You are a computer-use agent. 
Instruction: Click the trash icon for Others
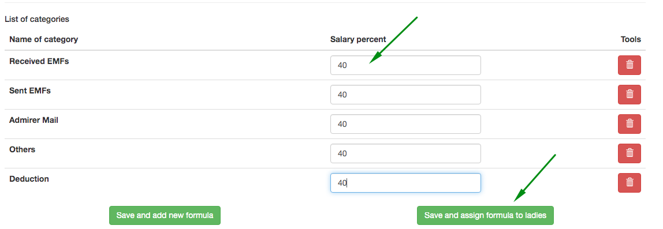click(629, 153)
